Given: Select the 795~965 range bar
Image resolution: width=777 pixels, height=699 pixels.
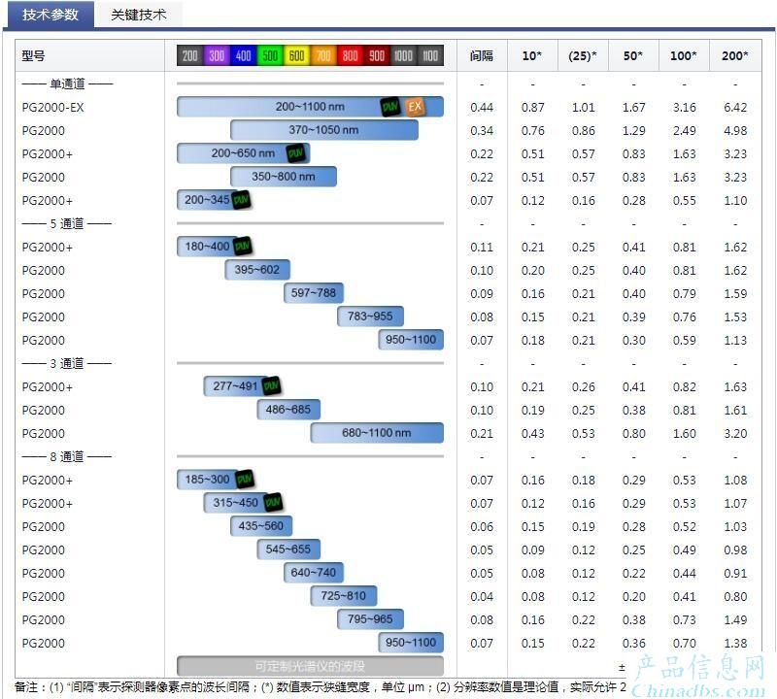Looking at the screenshot, I should click(370, 618).
